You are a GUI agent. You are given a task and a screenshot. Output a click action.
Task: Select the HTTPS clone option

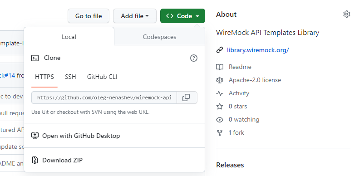[44, 77]
